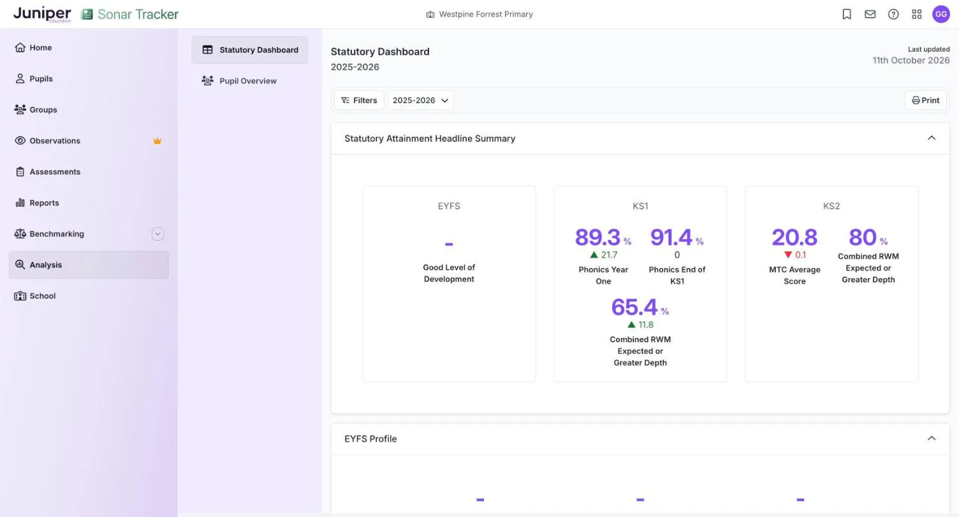Switch to the Pupil Overview tab
This screenshot has height=517, width=959.
coord(249,81)
